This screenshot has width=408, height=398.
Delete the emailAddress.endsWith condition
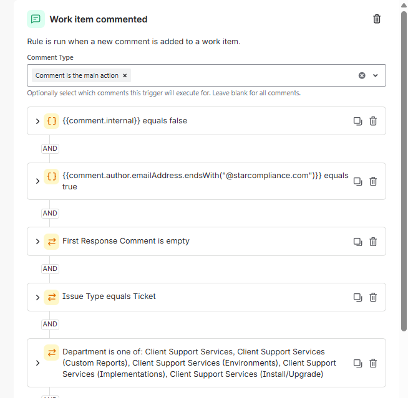(x=373, y=181)
